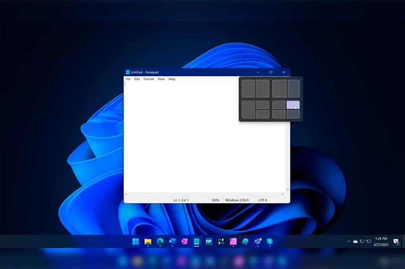Open Skype from the taskbar
The height and width of the screenshot is (269, 405).
tap(270, 241)
